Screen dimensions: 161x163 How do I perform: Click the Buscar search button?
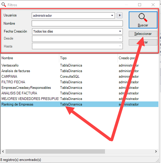click(143, 20)
